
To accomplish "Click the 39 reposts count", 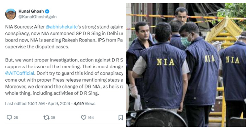I will click(x=53, y=118).
